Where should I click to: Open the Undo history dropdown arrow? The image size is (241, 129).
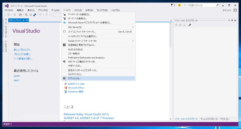point(43,15)
